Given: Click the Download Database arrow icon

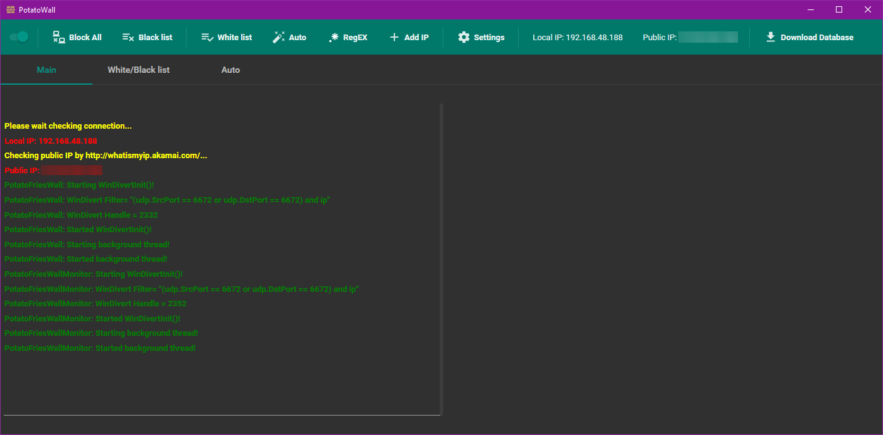Looking at the screenshot, I should click(x=771, y=37).
